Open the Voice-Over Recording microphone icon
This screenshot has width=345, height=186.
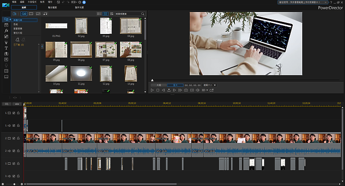[x=6, y=65]
